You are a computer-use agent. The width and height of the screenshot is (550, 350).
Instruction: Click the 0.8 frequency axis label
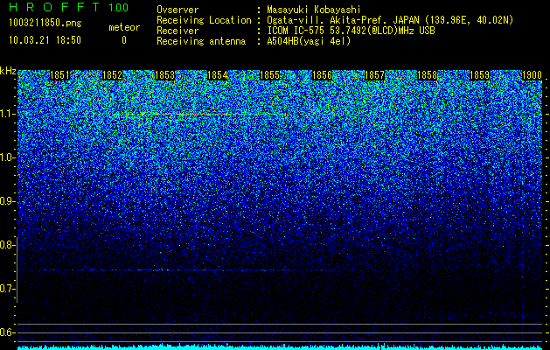(8, 245)
